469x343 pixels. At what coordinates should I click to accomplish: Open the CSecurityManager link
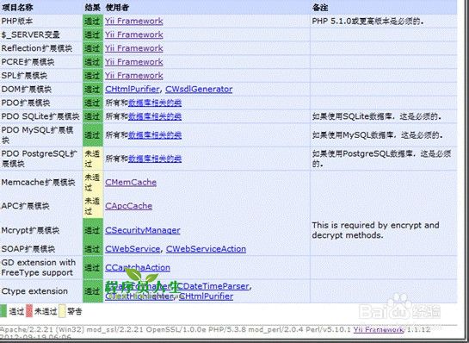tap(143, 230)
